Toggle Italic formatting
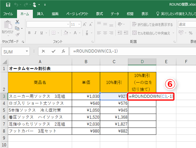Viewport: 196px width, 148px height. click(x=35, y=33)
